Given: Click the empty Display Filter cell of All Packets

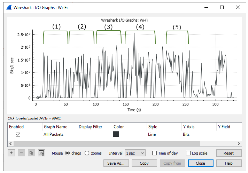Looking at the screenshot, I should pos(94,134).
